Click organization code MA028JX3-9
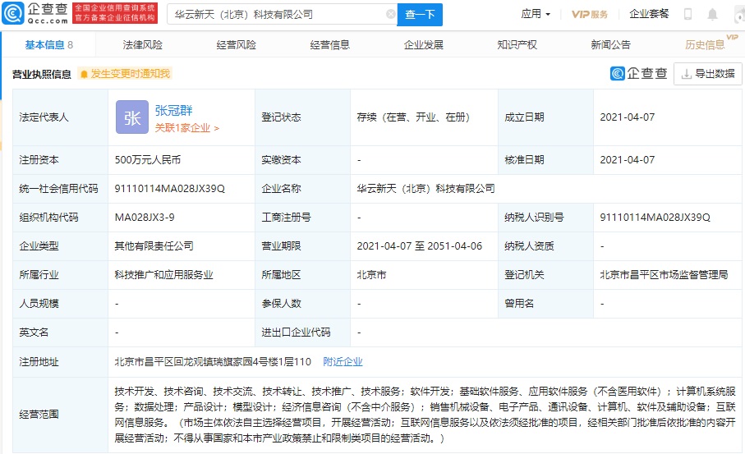Image resolution: width=745 pixels, height=454 pixels. [145, 218]
